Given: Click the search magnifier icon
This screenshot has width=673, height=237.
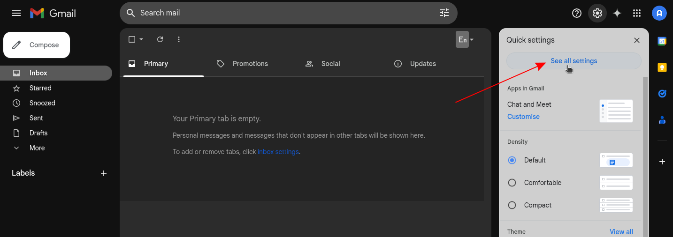Looking at the screenshot, I should 131,13.
